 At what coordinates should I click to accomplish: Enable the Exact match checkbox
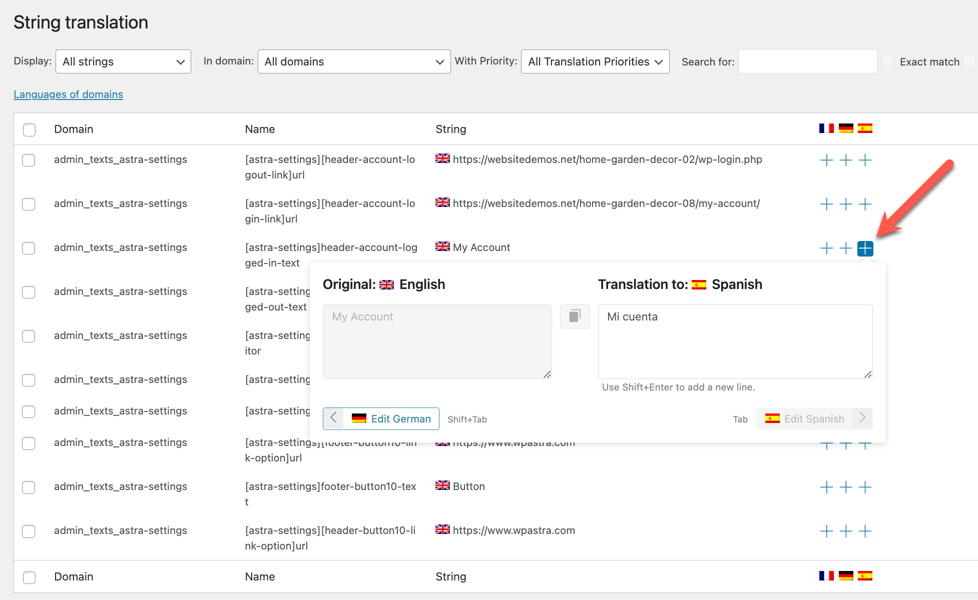[x=887, y=61]
